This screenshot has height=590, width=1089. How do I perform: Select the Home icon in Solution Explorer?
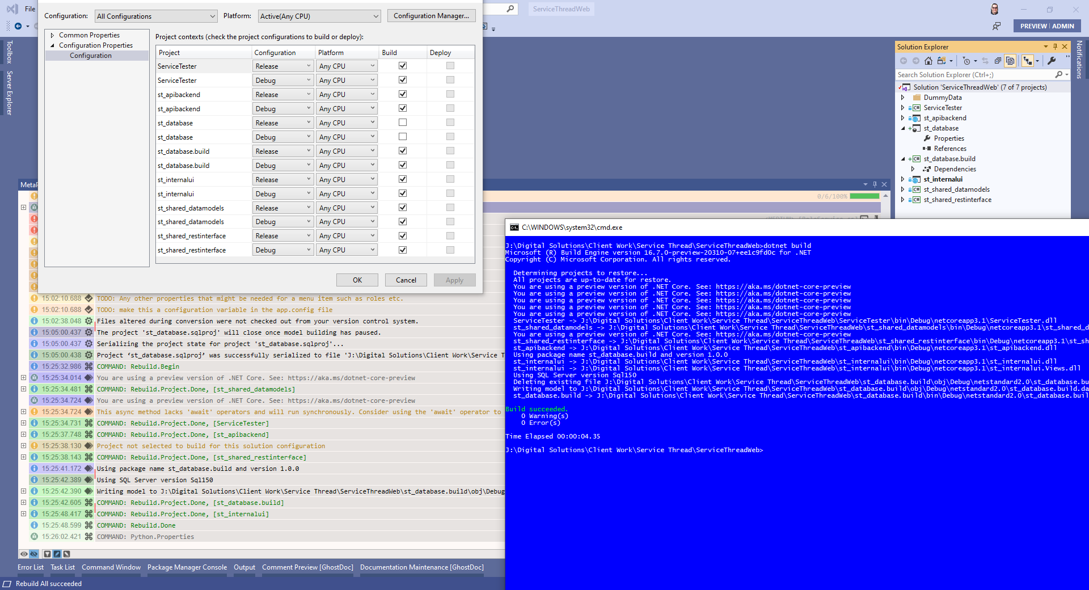(928, 61)
